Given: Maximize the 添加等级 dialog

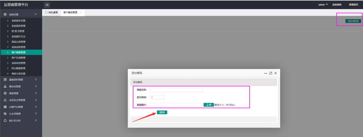Looking at the screenshot, I should [270, 73].
